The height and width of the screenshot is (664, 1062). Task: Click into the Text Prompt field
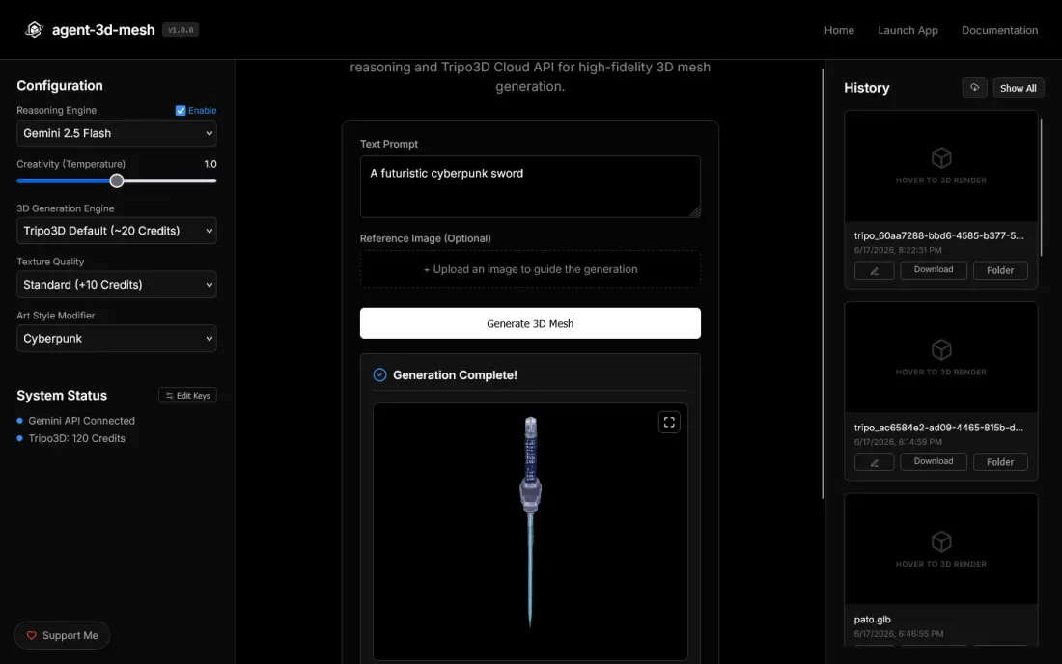[x=530, y=187]
